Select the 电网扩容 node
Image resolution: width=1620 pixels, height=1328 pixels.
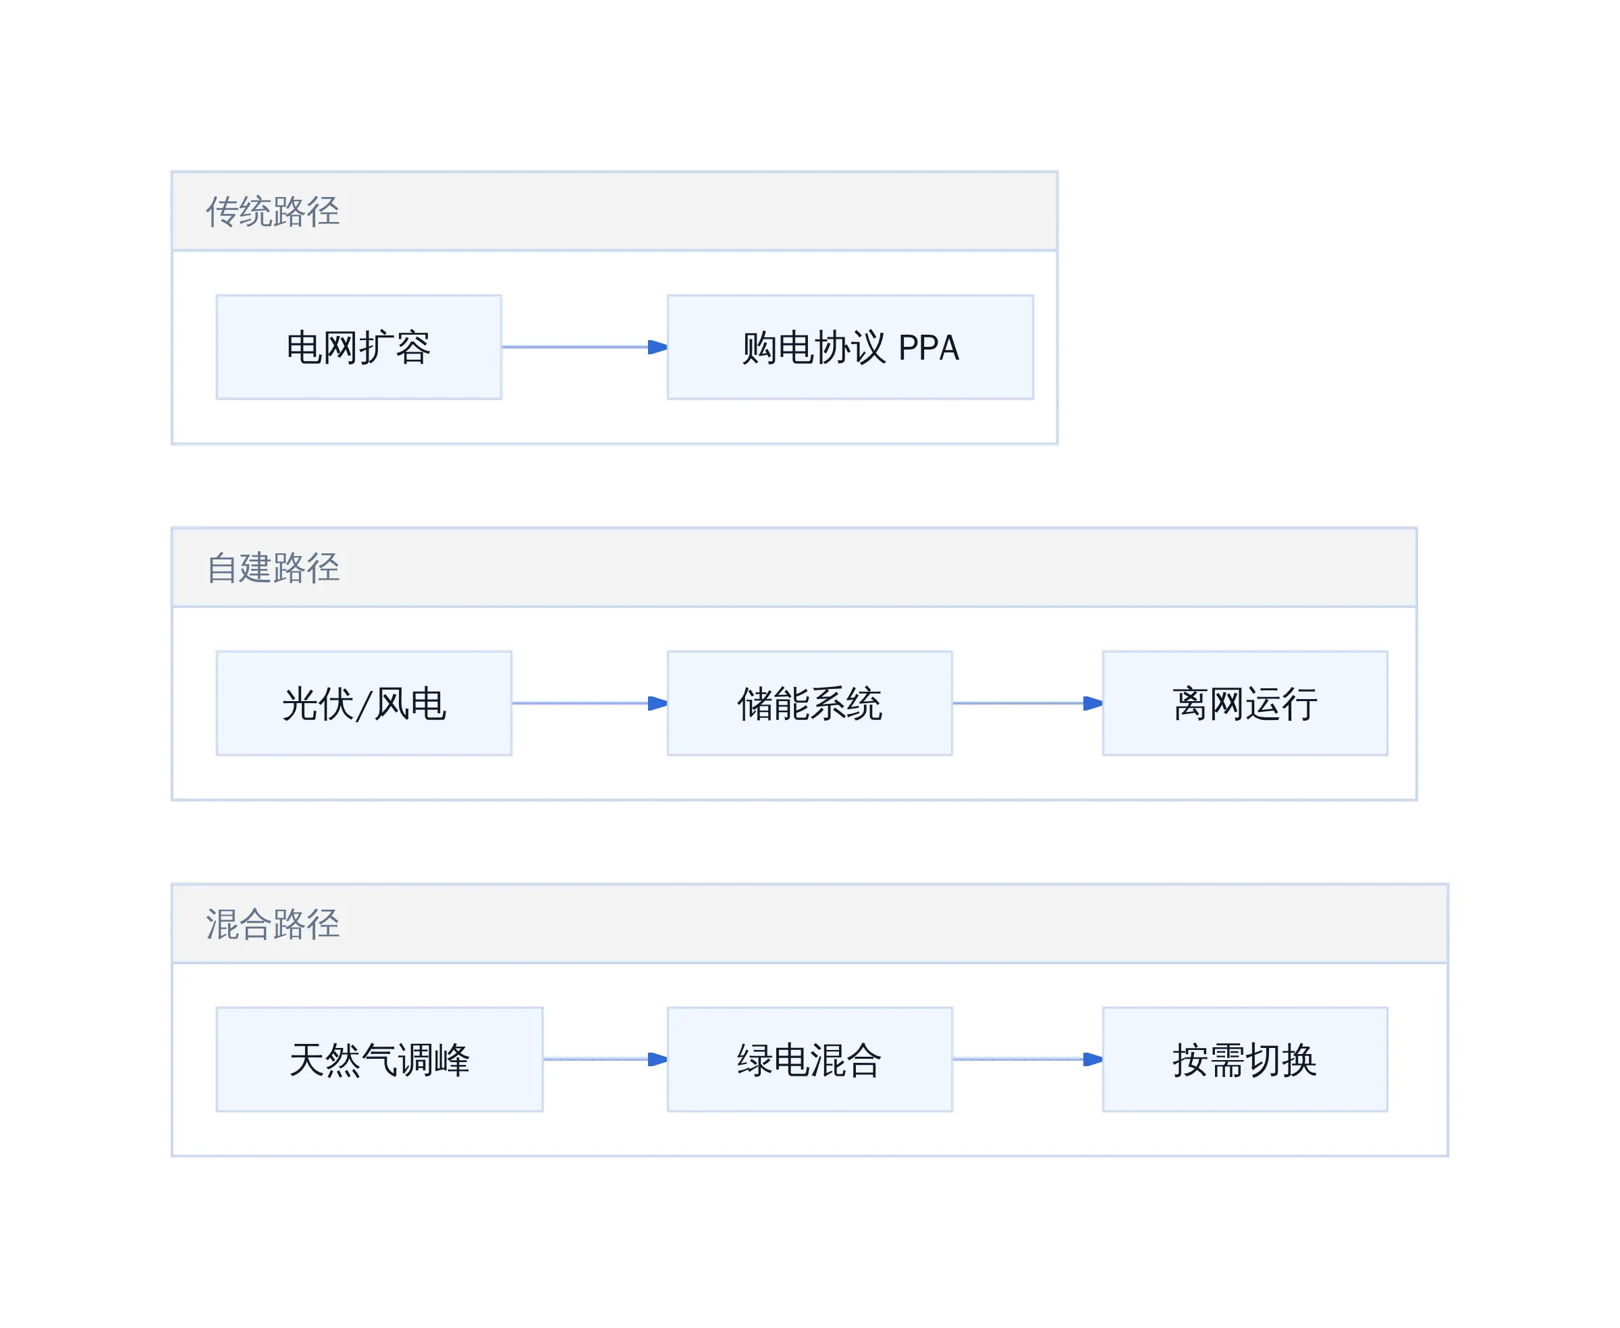click(x=359, y=348)
